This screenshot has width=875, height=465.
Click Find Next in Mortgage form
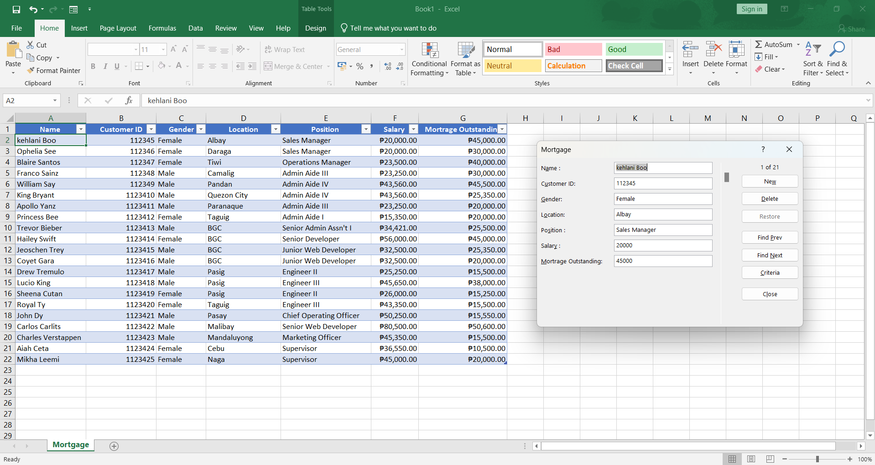(x=770, y=256)
